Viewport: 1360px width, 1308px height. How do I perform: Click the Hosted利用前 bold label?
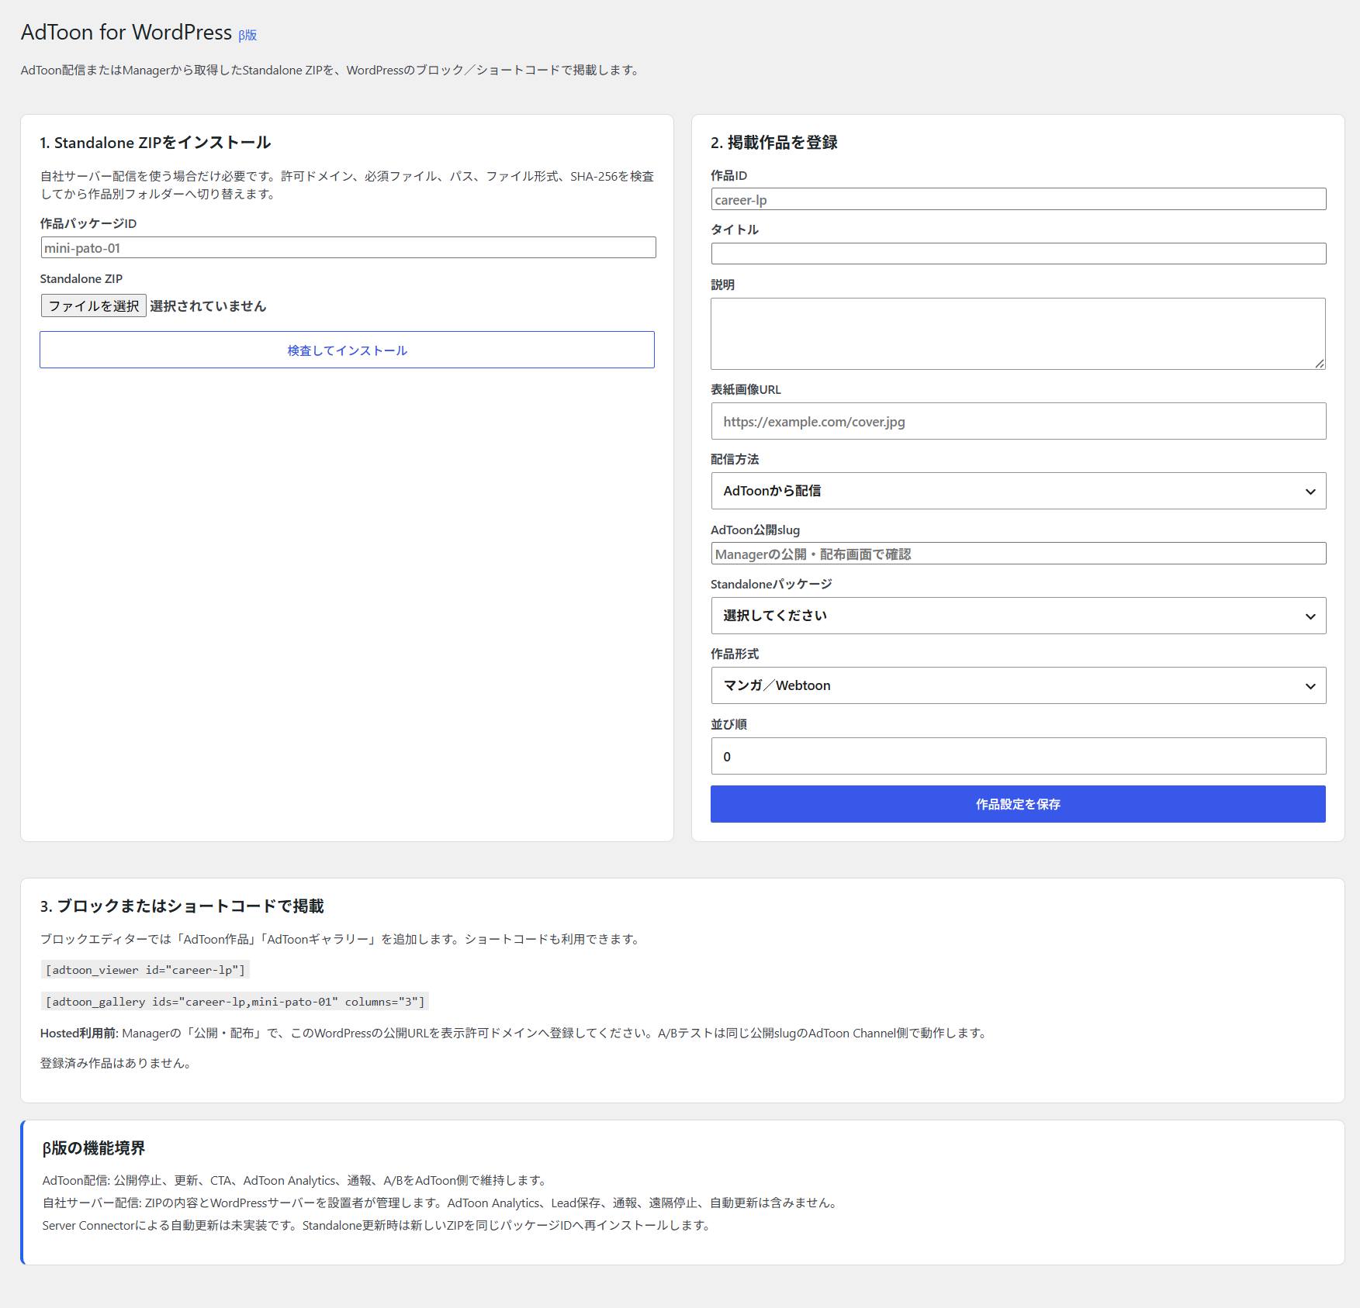pos(79,1033)
